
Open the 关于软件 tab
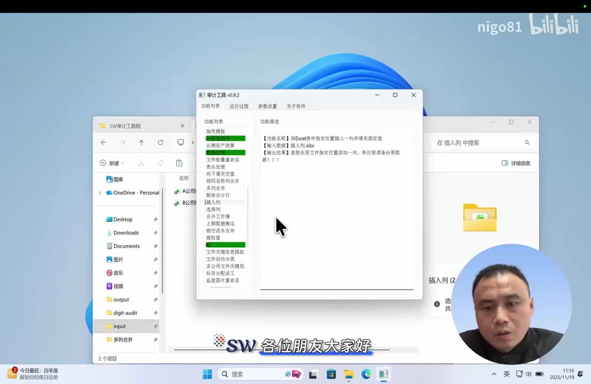pyautogui.click(x=296, y=106)
